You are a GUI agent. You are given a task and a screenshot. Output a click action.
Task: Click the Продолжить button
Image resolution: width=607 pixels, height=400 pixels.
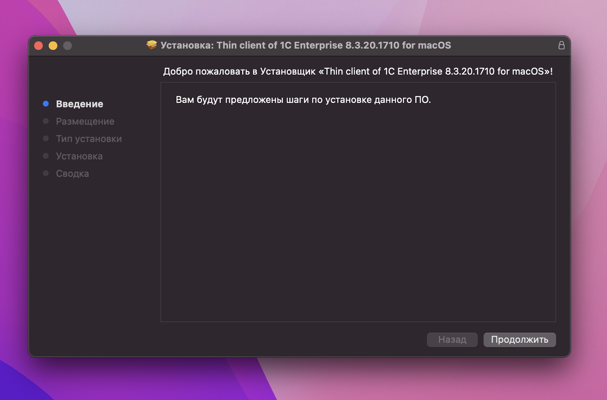pyautogui.click(x=519, y=340)
